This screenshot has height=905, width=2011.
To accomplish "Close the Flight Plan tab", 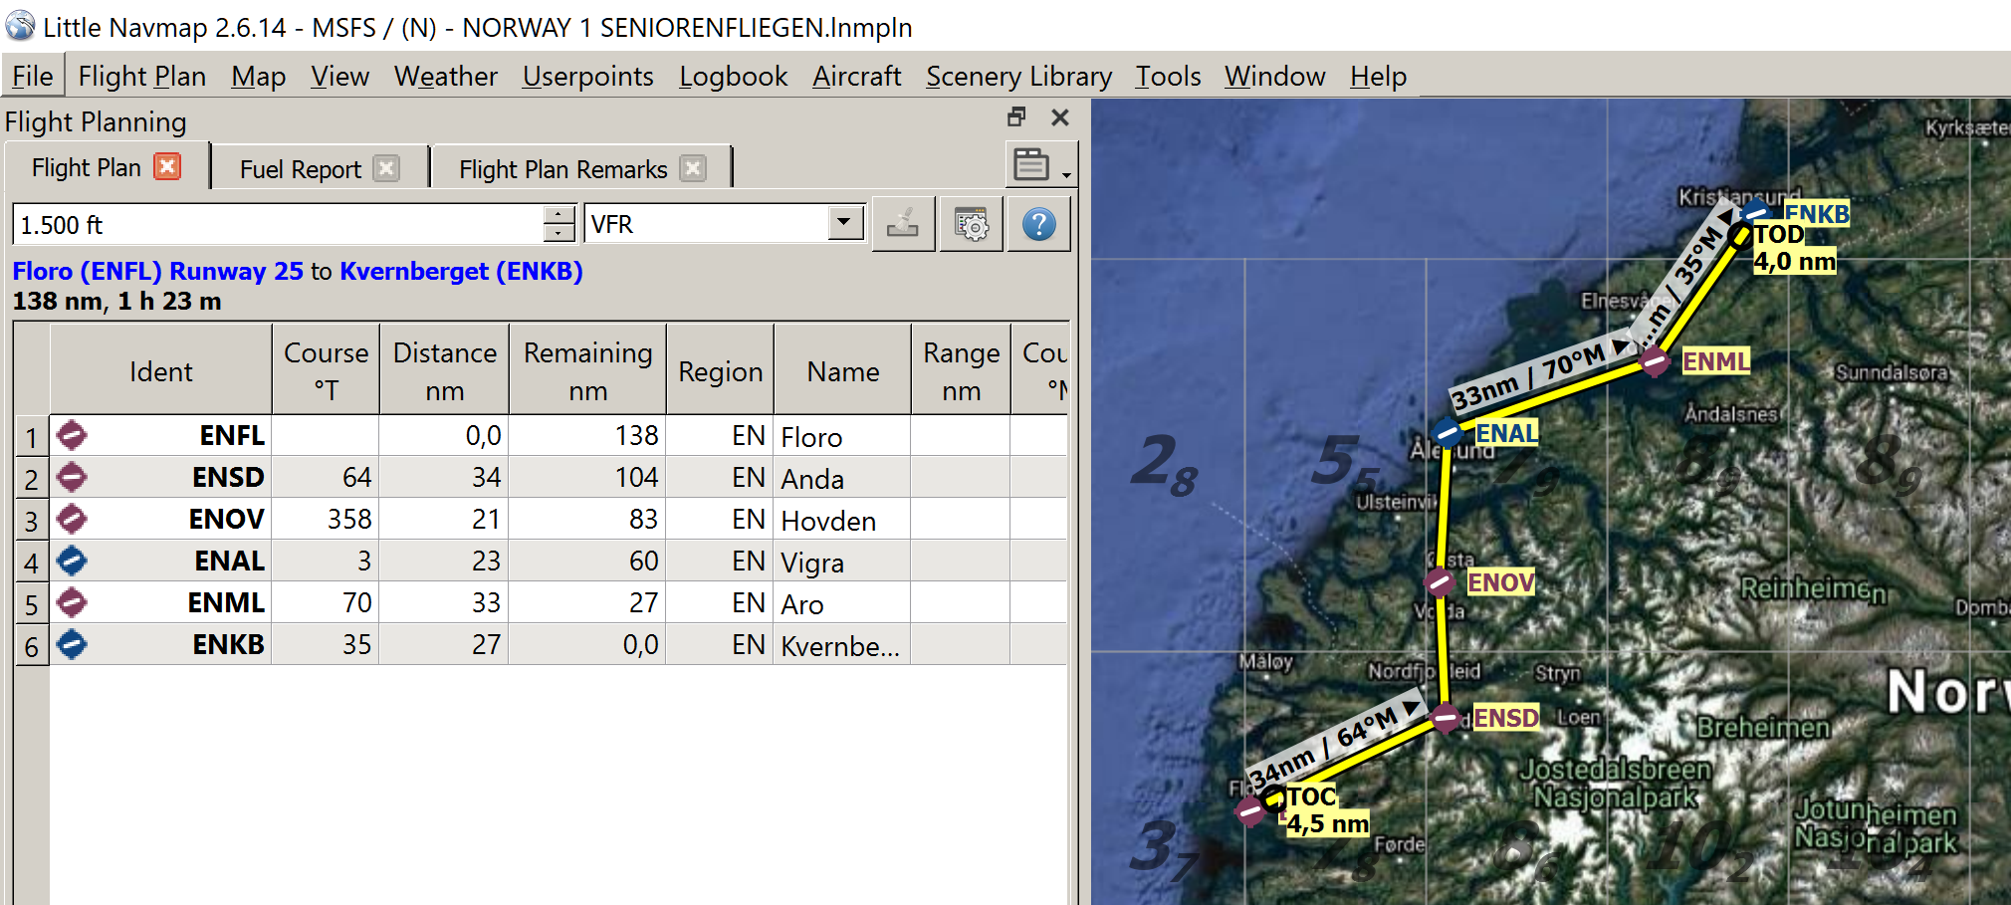I will (168, 166).
